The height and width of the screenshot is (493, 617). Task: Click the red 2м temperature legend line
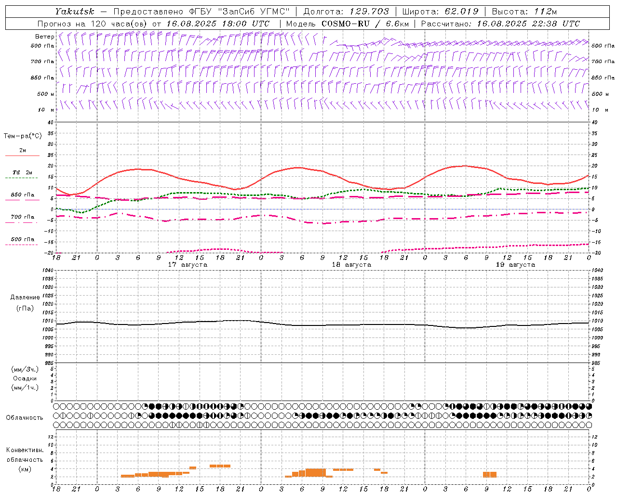22,156
